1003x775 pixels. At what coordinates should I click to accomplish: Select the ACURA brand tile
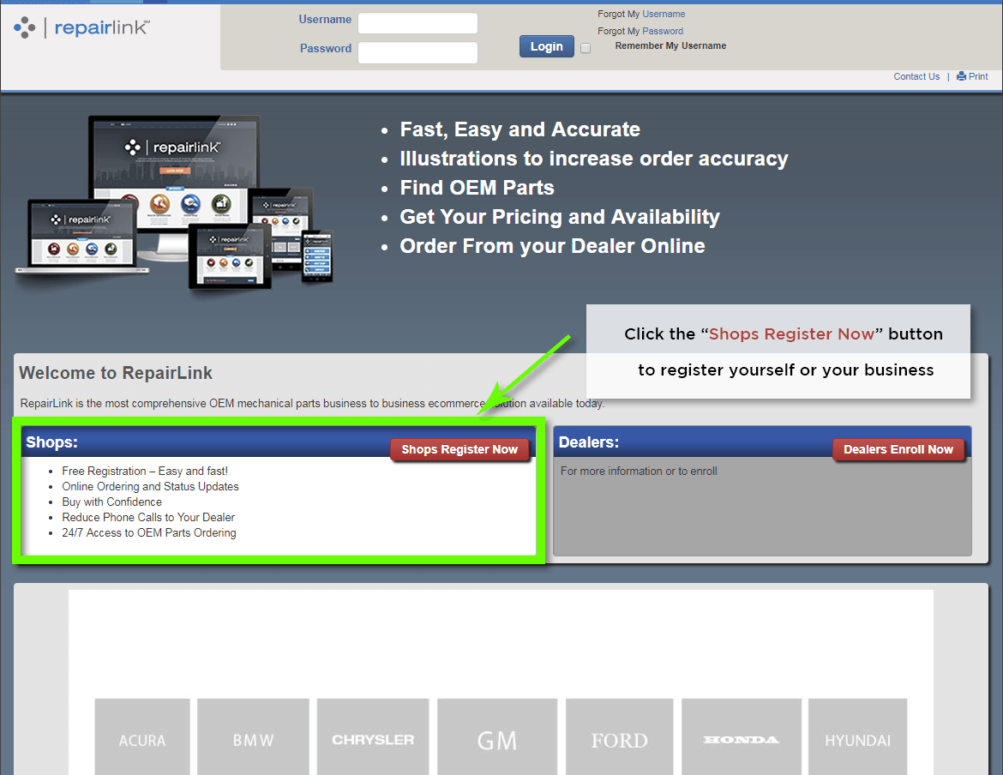(x=142, y=736)
